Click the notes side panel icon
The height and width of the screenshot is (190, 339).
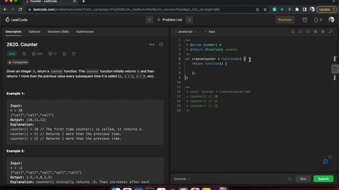click(335, 69)
